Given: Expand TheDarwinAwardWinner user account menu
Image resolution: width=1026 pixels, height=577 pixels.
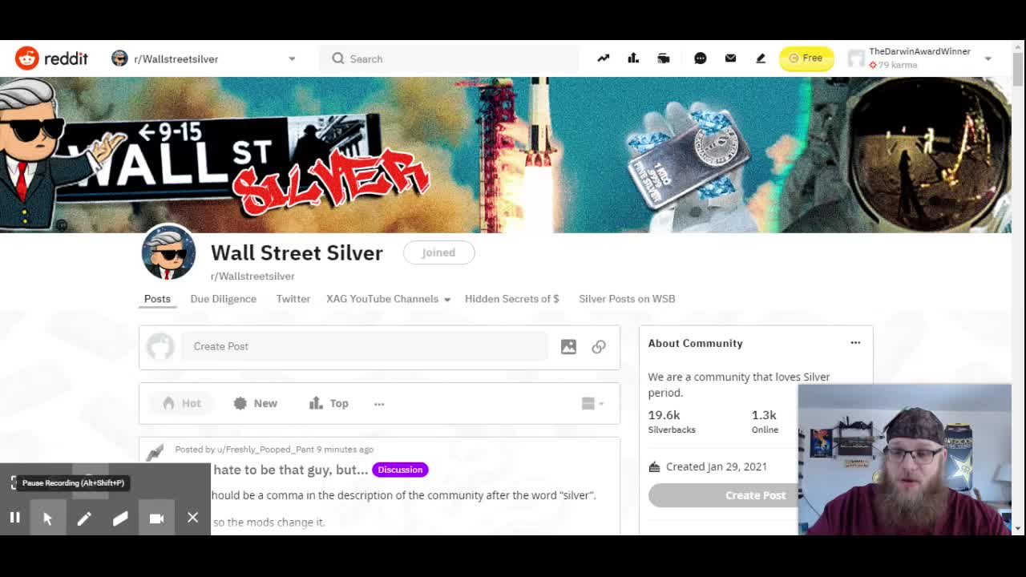Looking at the screenshot, I should [920, 58].
